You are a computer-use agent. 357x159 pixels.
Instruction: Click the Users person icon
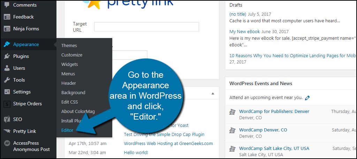pos(7,68)
